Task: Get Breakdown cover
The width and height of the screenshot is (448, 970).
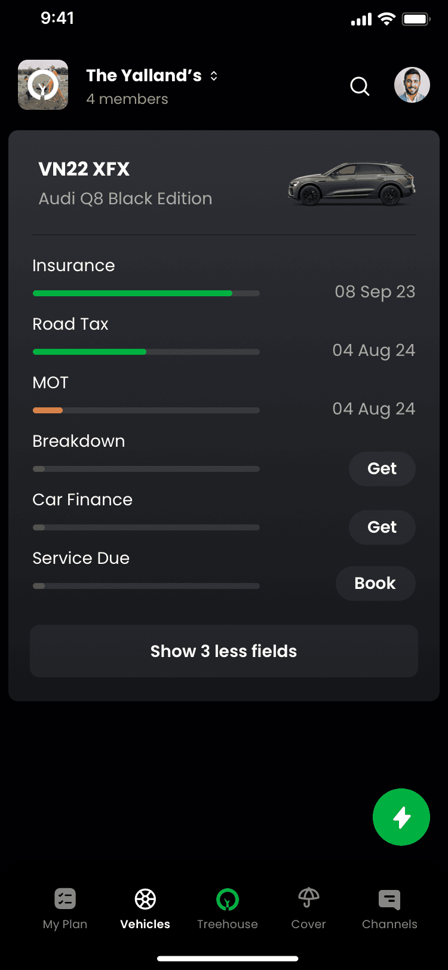Action: click(x=382, y=468)
